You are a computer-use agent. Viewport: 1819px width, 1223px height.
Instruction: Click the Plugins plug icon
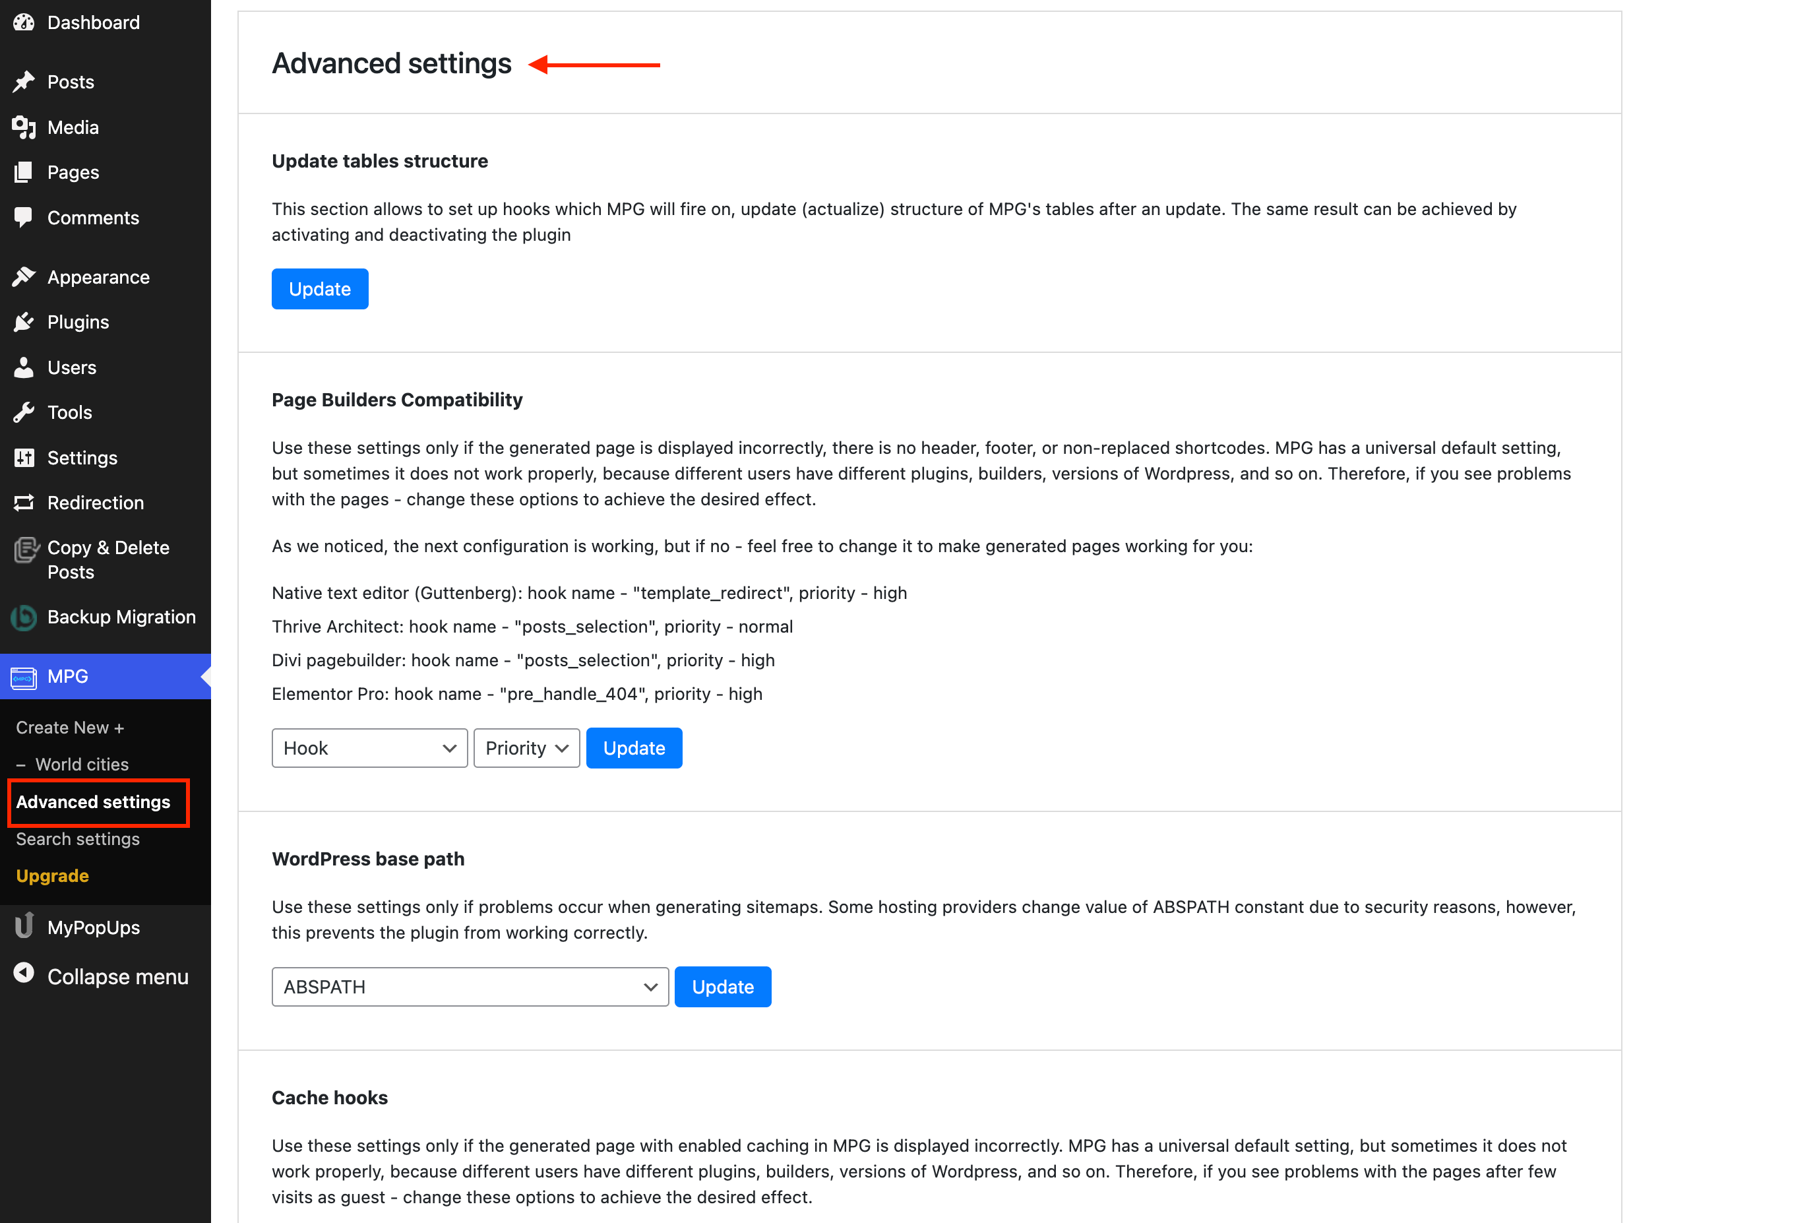[24, 322]
